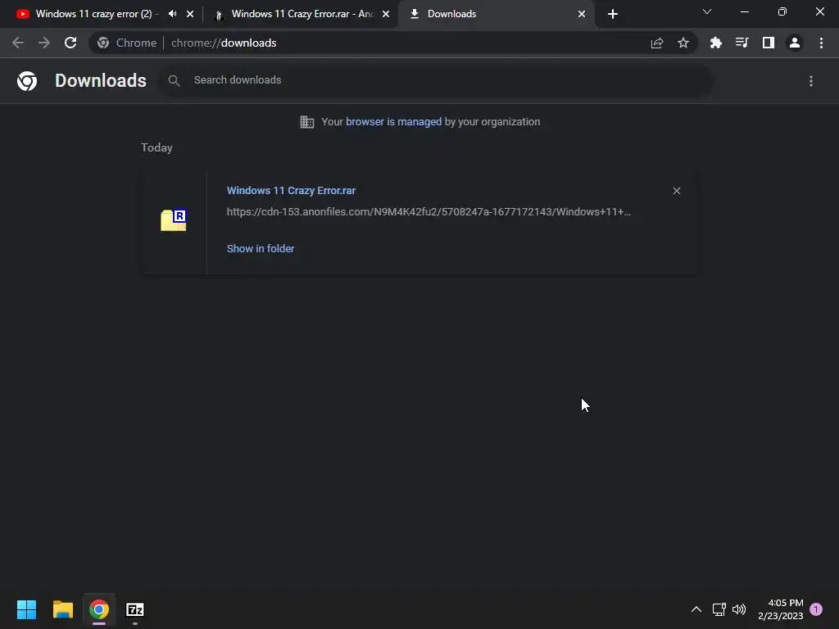Screen dimensions: 839x629
Task: Open the media controls icon in toolbar
Action: click(x=742, y=43)
